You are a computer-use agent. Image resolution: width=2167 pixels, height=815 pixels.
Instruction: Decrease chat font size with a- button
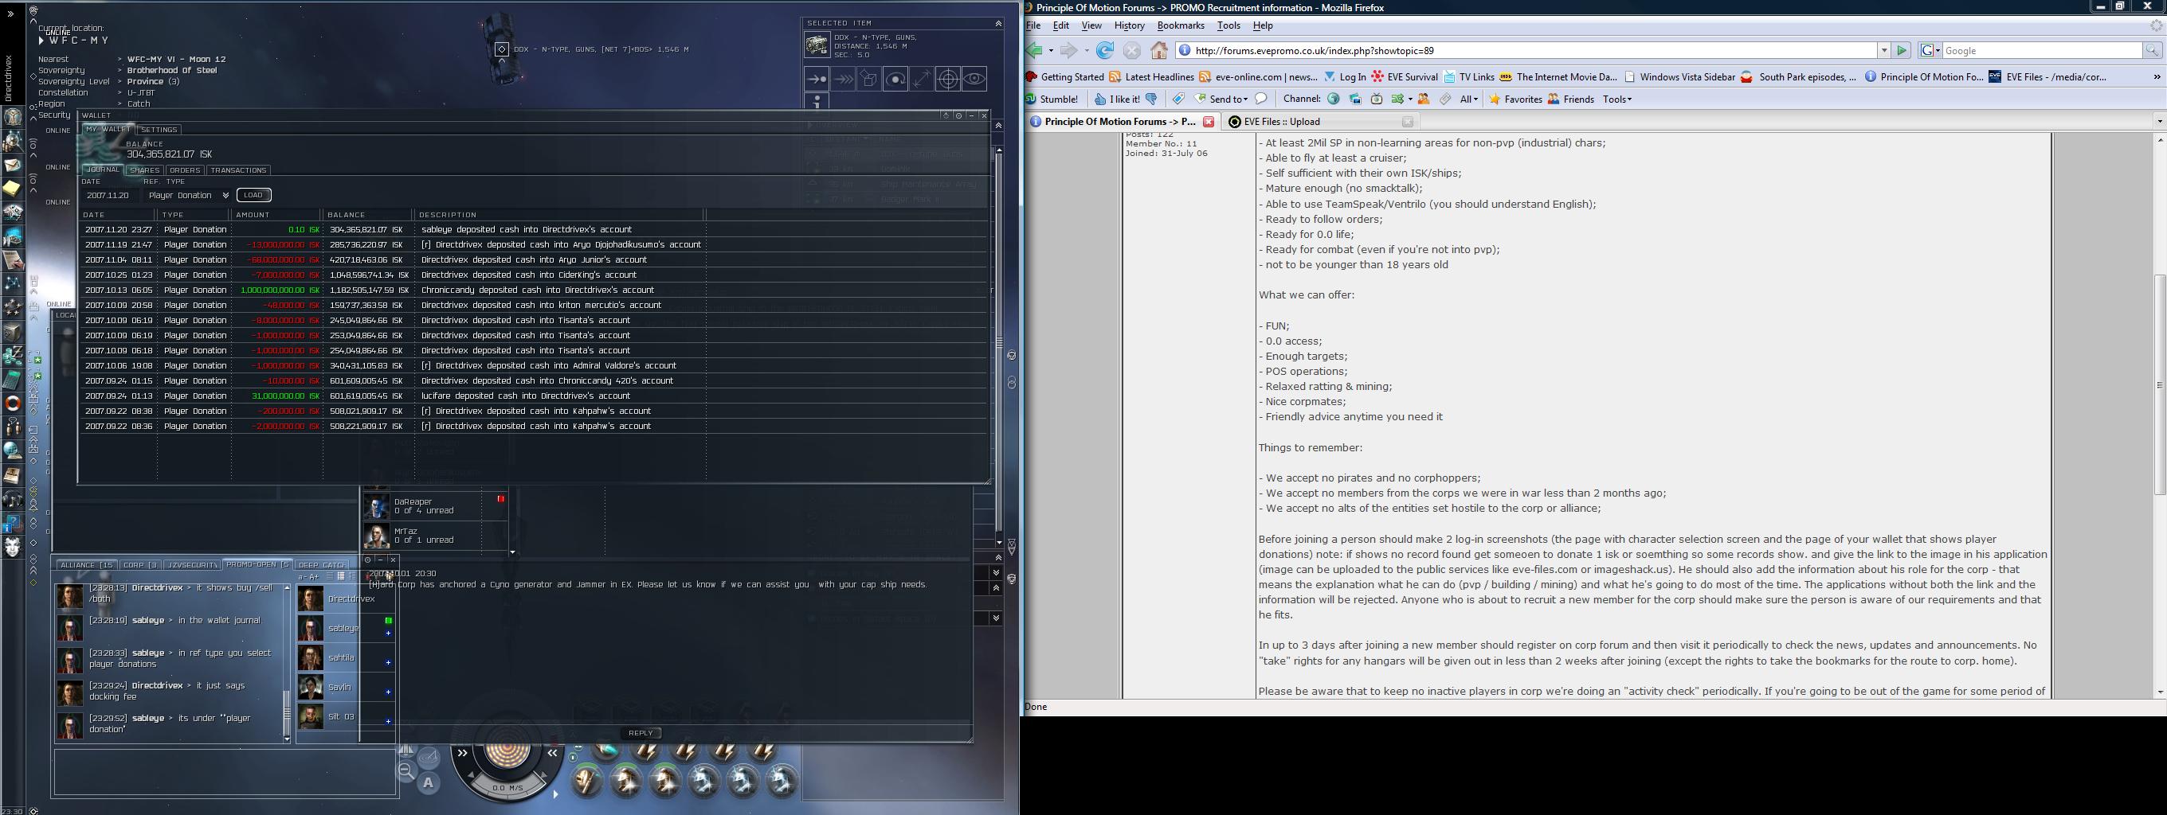pyautogui.click(x=303, y=576)
